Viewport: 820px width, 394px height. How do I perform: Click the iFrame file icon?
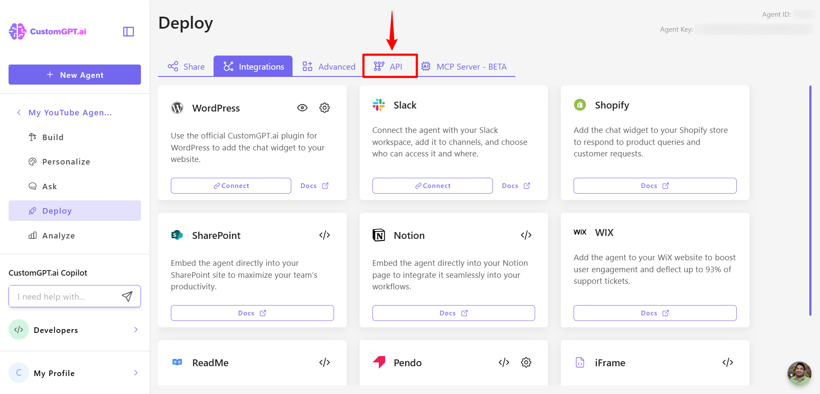pos(580,362)
